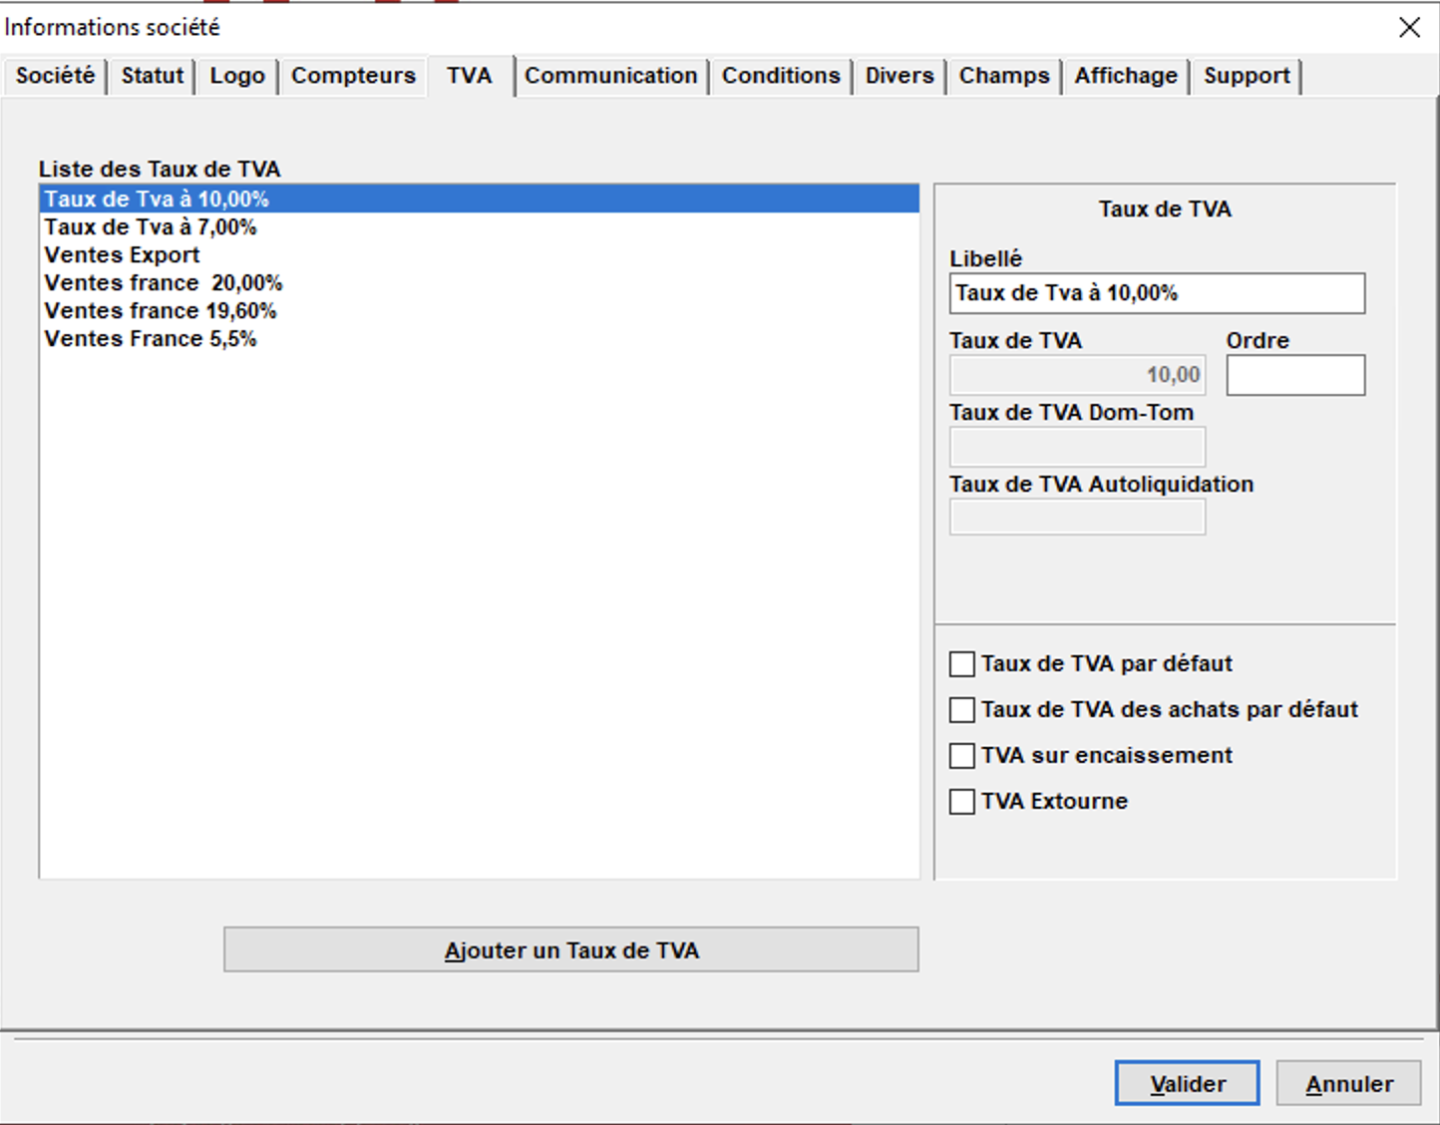Switch to the Société tab

click(55, 76)
